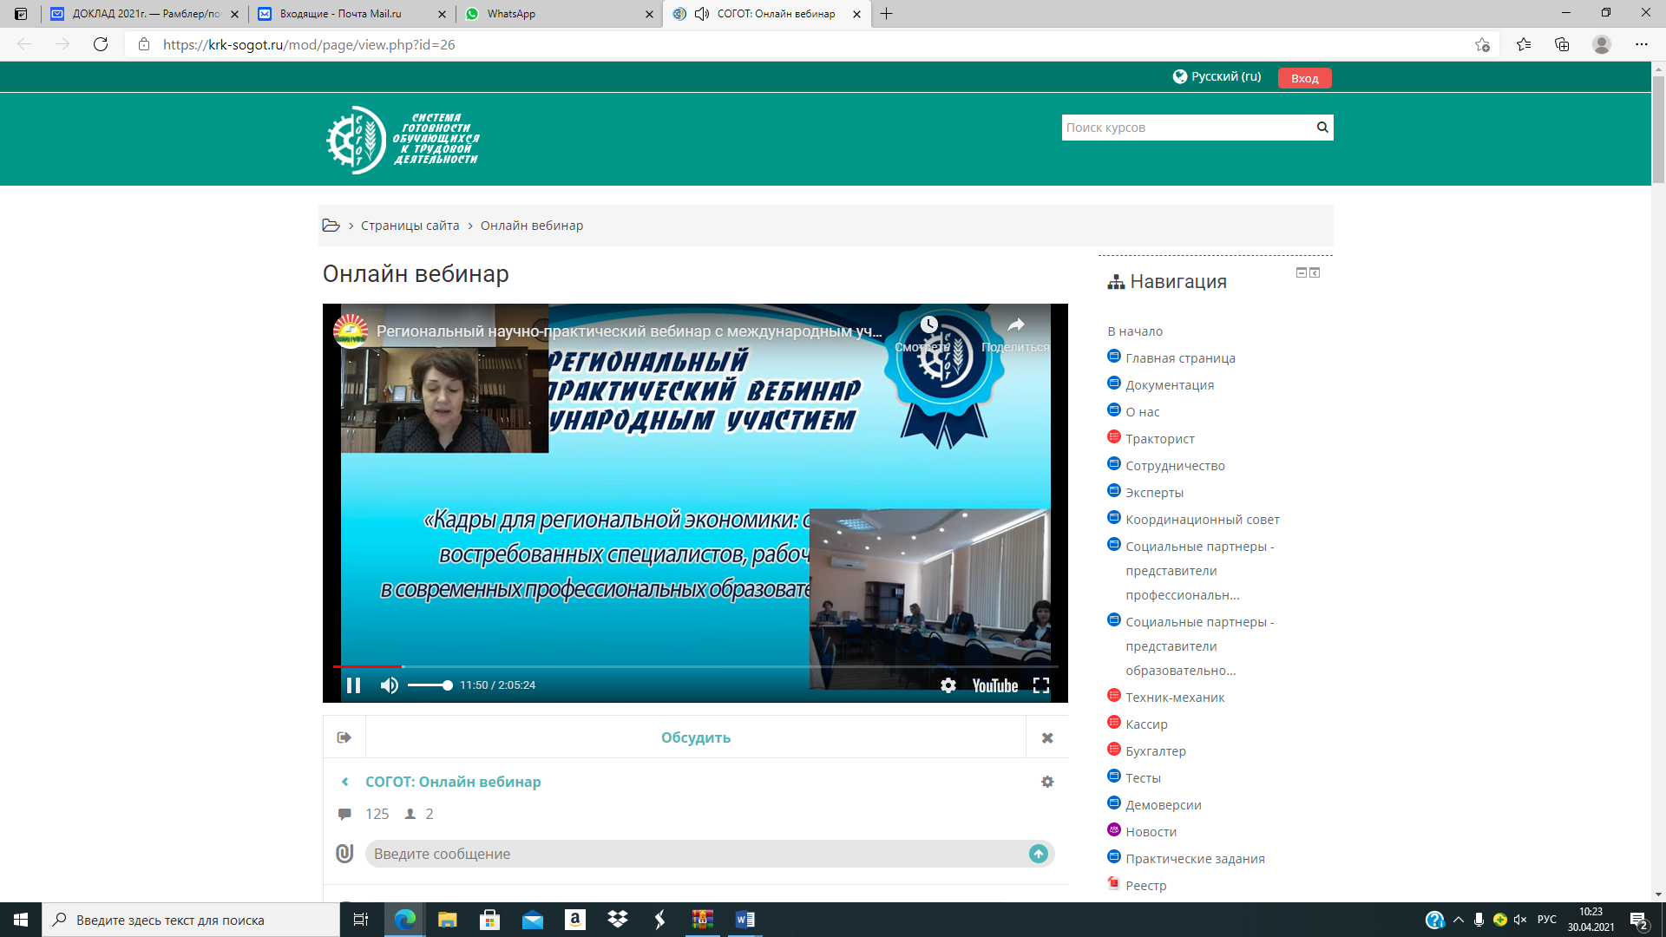Enter fullscreen video mode
Image resolution: width=1666 pixels, height=937 pixels.
(x=1041, y=685)
